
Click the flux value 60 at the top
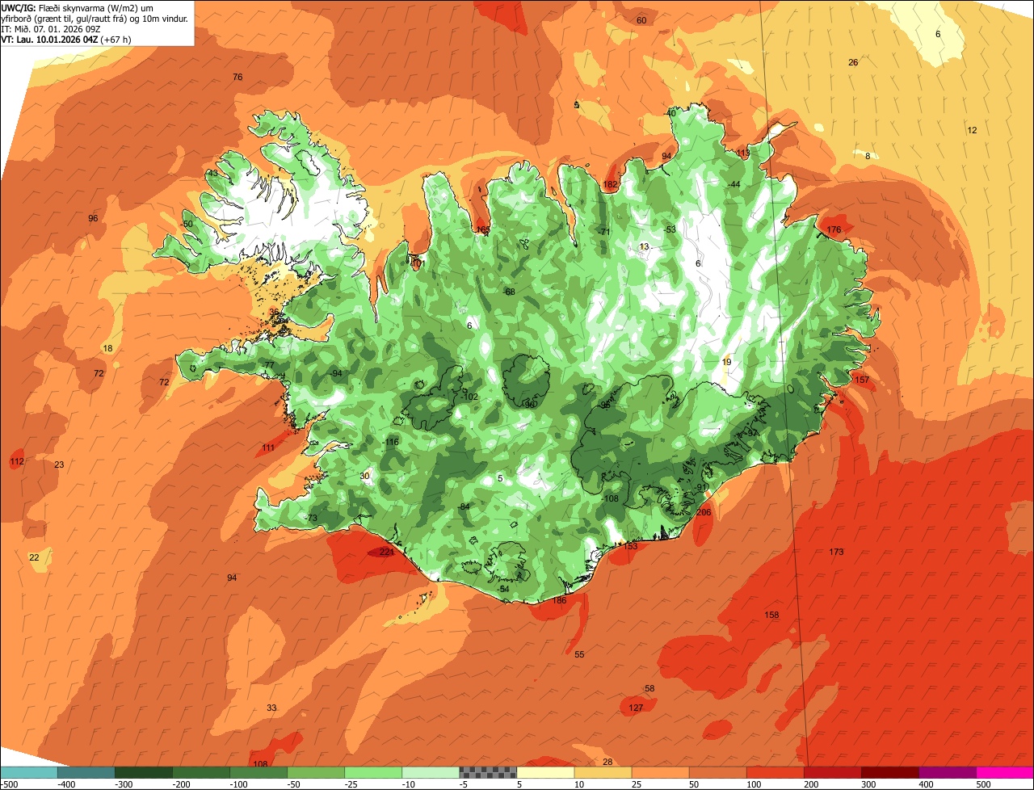641,21
